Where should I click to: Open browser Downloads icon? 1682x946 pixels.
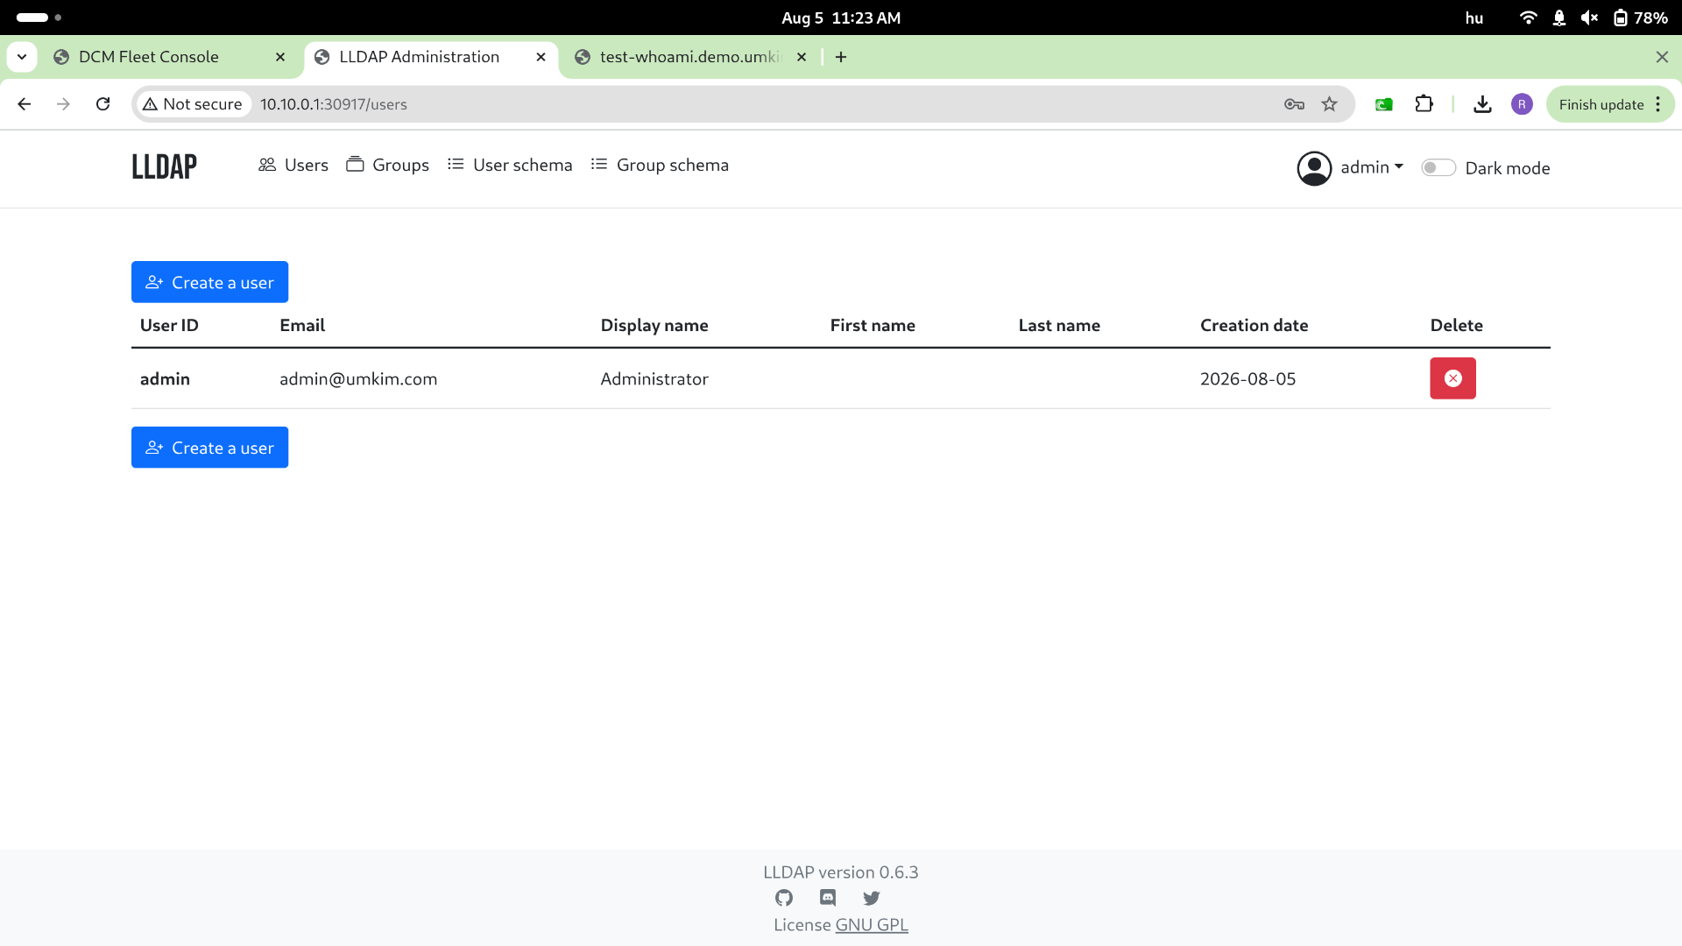(x=1482, y=104)
